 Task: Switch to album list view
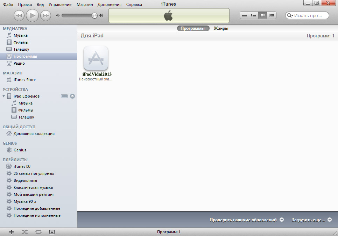click(x=253, y=15)
